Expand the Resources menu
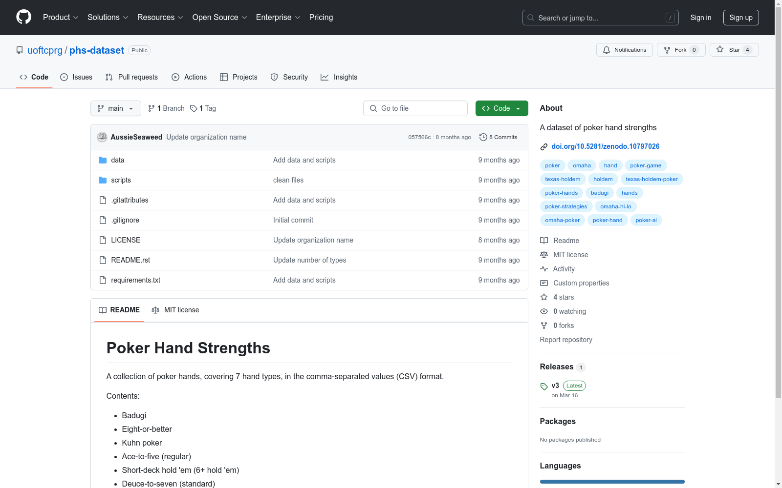 pyautogui.click(x=160, y=17)
